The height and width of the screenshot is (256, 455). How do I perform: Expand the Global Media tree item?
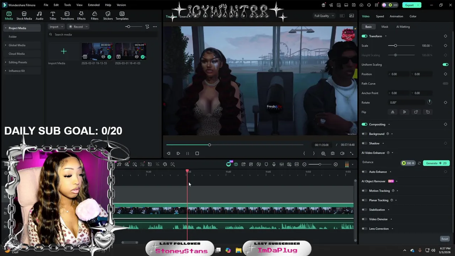click(5, 45)
